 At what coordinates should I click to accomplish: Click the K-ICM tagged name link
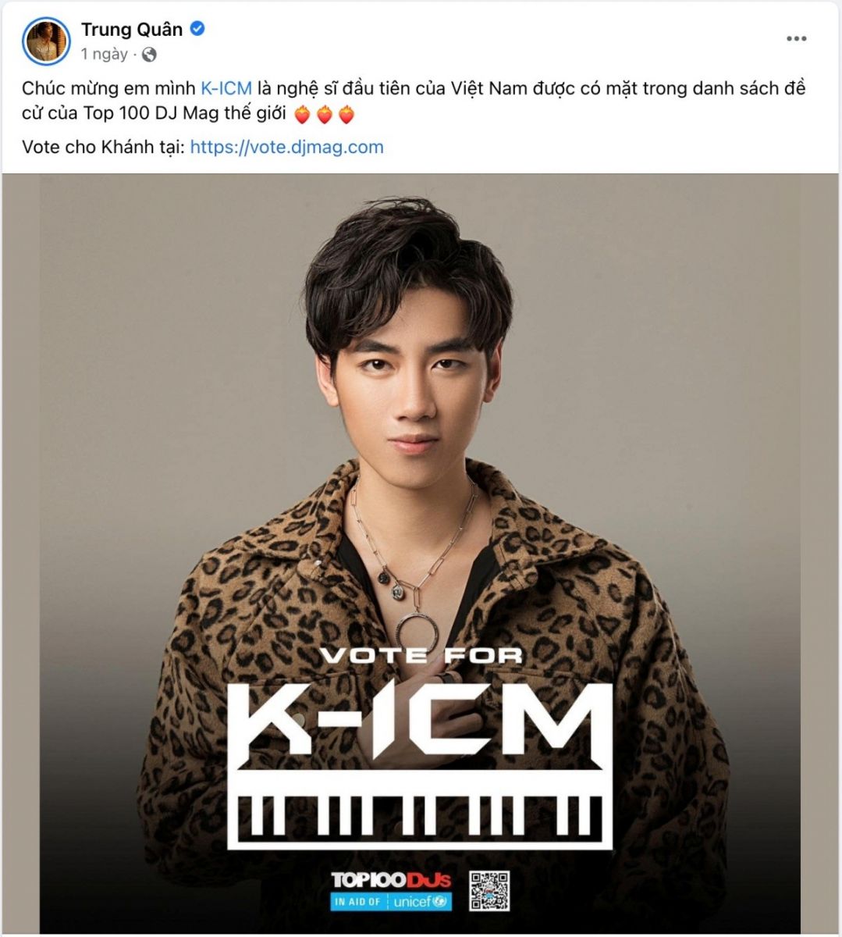226,88
